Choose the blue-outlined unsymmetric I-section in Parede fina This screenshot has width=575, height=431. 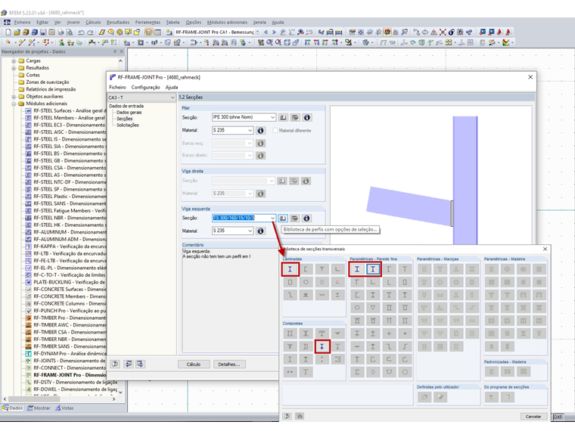(373, 269)
